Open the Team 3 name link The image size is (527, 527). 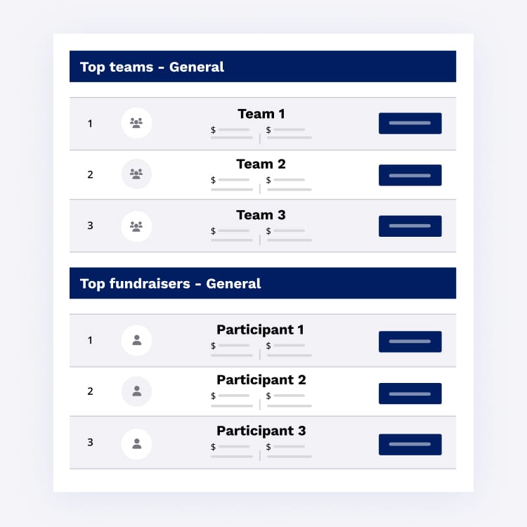tap(261, 216)
